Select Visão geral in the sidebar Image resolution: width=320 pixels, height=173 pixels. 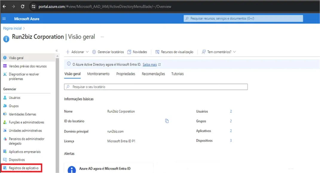tap(28, 58)
